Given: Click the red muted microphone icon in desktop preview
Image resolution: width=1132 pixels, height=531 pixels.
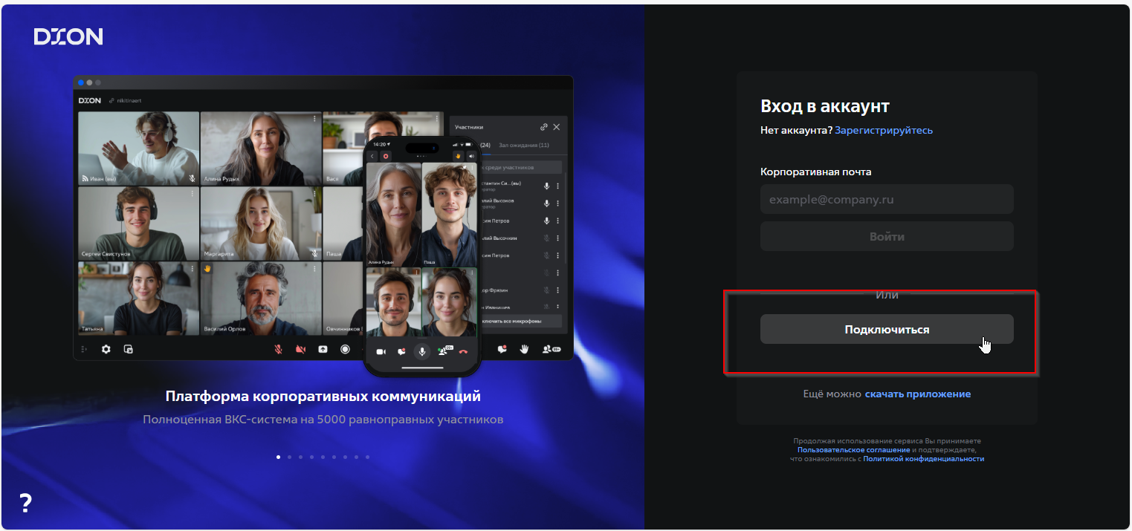Looking at the screenshot, I should (x=279, y=349).
